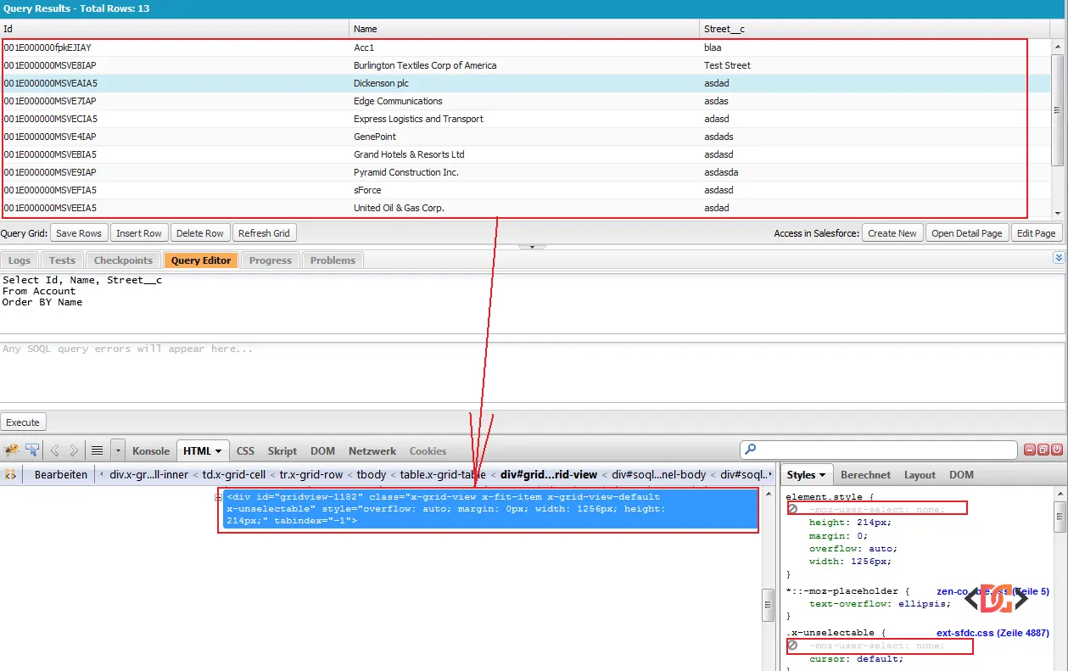Toggle disabled -moz-user-select under .x-unselectable
1068x671 pixels.
793,646
